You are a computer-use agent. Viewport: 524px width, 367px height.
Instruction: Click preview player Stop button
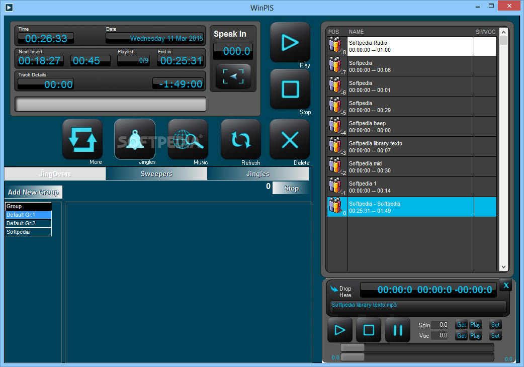pos(369,330)
